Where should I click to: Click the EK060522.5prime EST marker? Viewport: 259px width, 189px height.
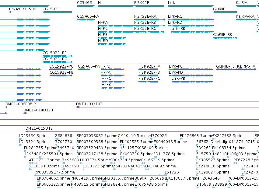[39, 187]
